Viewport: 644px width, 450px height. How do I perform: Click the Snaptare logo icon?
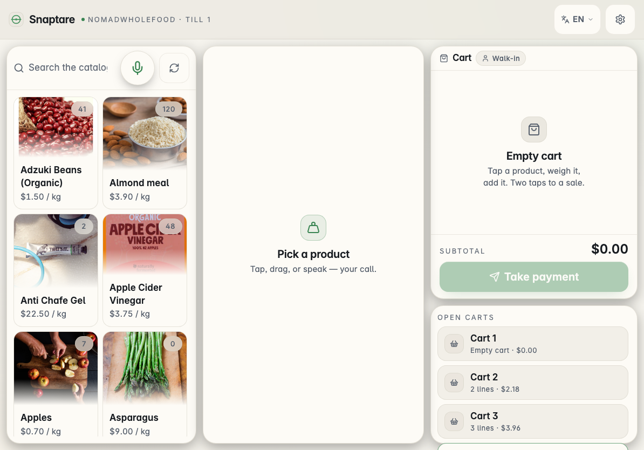pos(16,19)
